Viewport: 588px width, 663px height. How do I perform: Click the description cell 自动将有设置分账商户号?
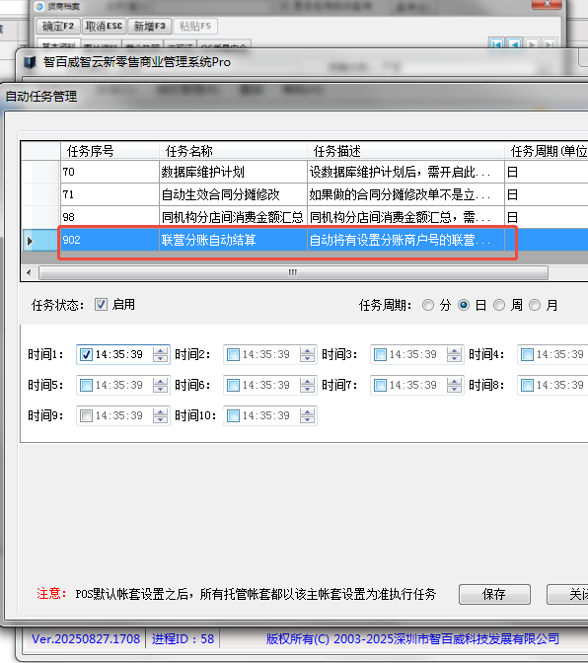pyautogui.click(x=405, y=240)
